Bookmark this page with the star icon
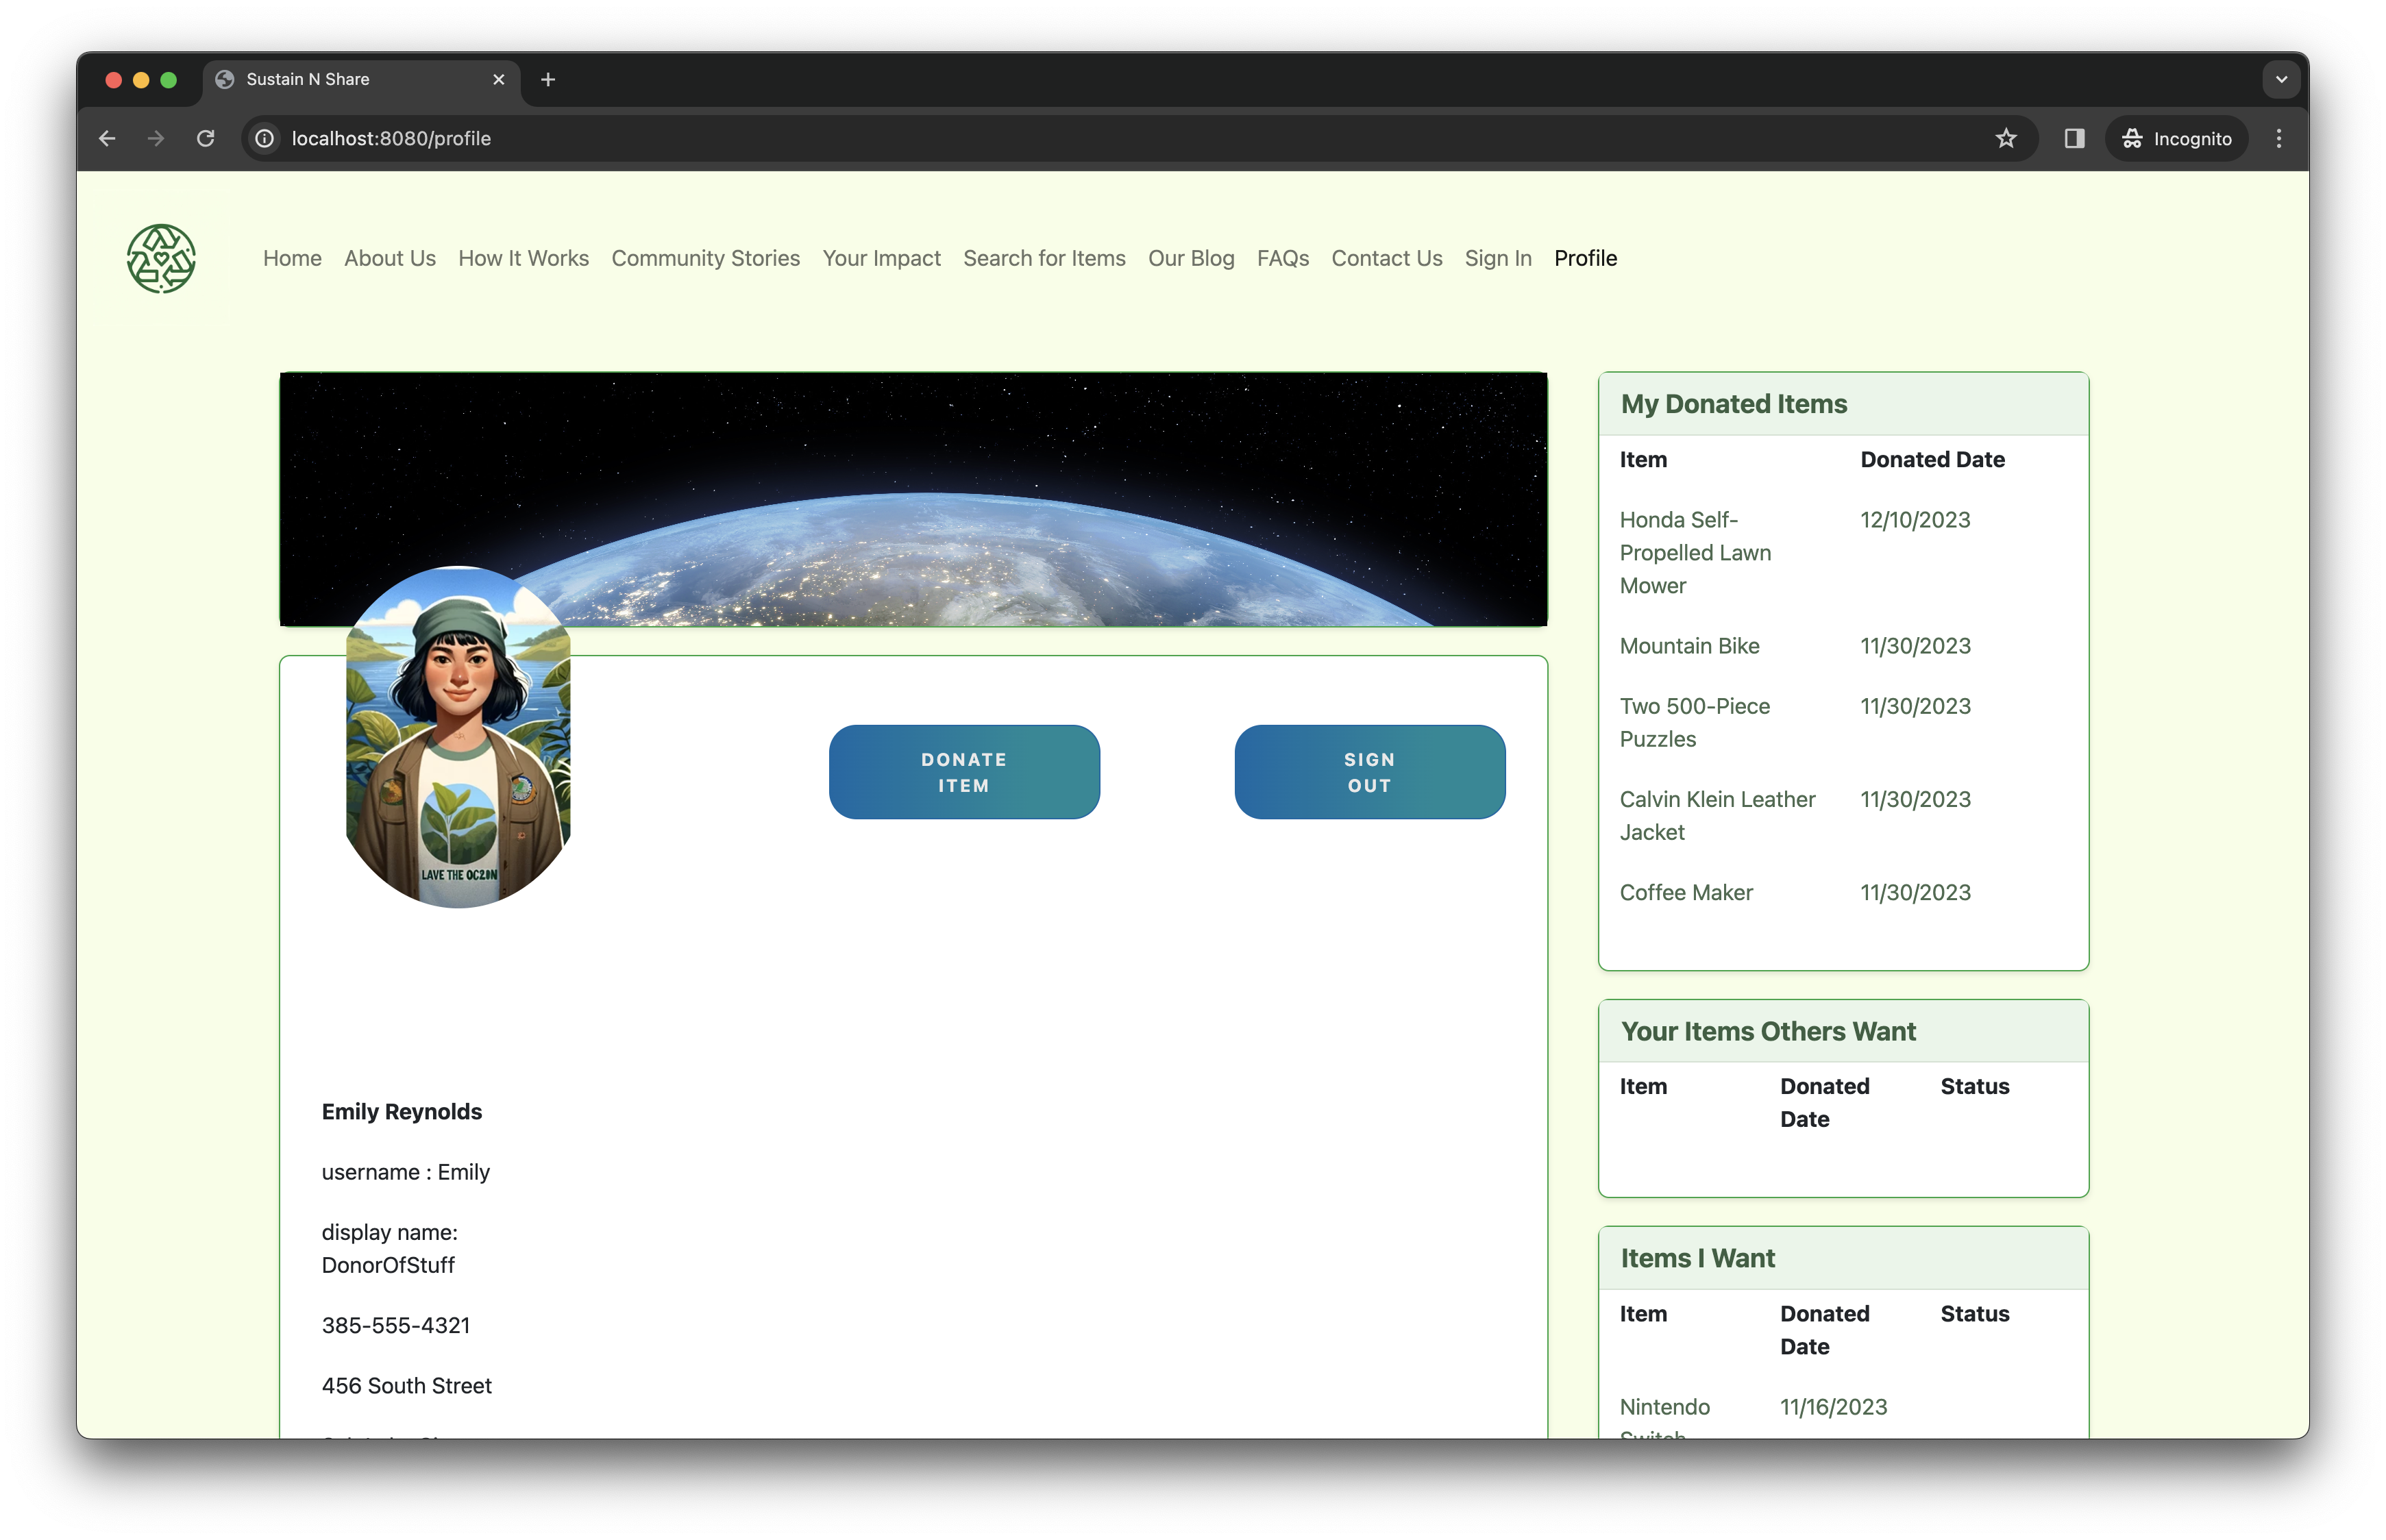 pyautogui.click(x=2005, y=139)
